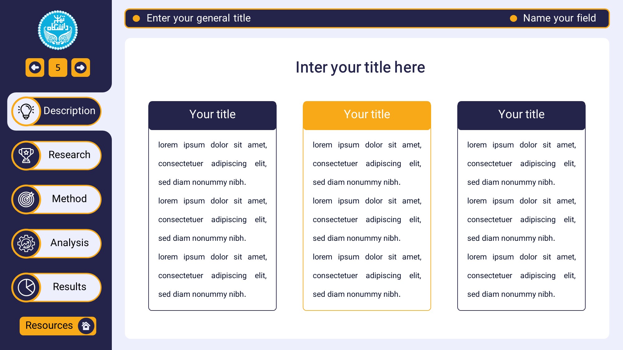The height and width of the screenshot is (350, 623).
Task: Select the Results section tab
Action: click(x=69, y=287)
